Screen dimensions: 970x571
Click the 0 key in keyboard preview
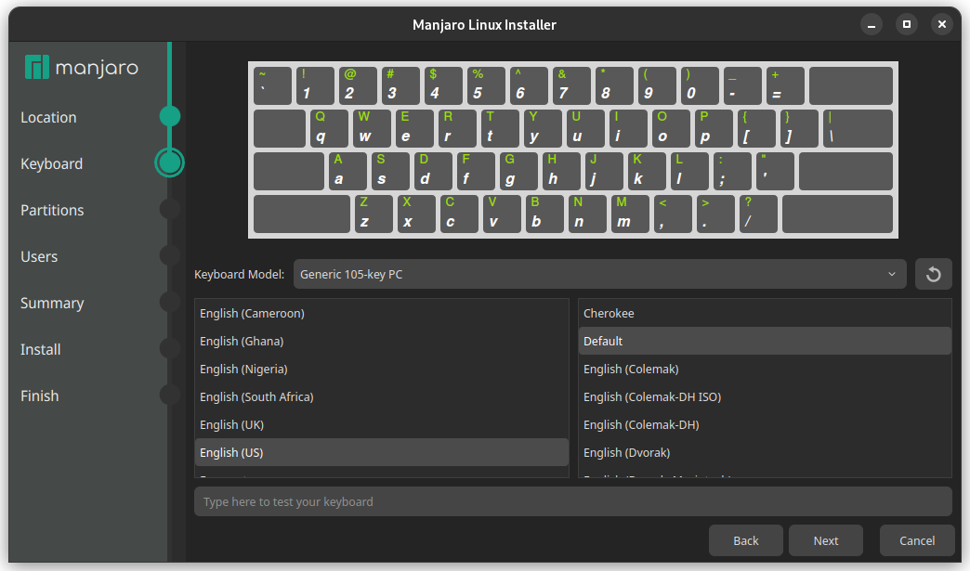point(700,86)
